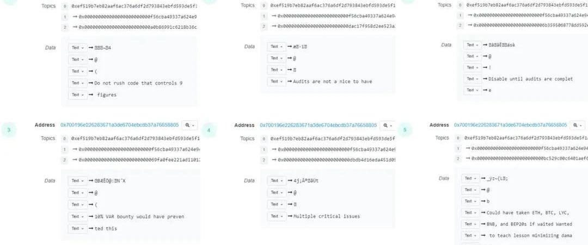Screen dimensions: 588x245
Task: Open magnifier dropdown beside log 4 address
Action: (388, 125)
